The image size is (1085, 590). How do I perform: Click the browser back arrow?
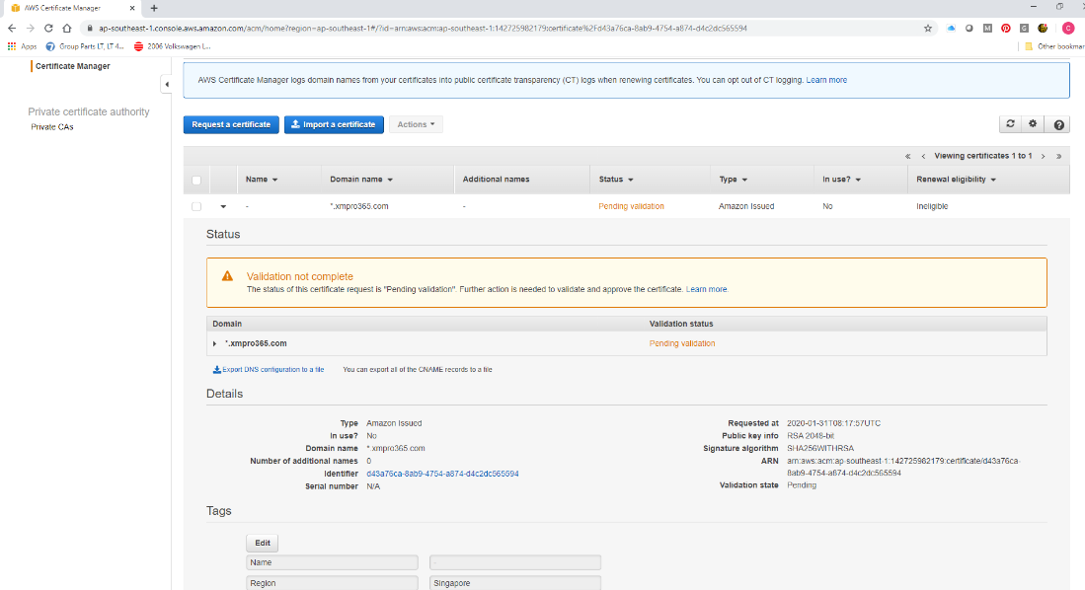(12, 29)
